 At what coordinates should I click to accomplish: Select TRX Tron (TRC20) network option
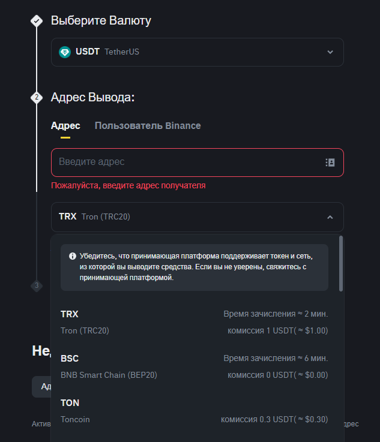click(194, 322)
